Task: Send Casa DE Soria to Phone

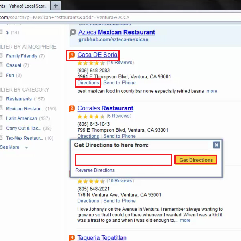Action: point(119,83)
